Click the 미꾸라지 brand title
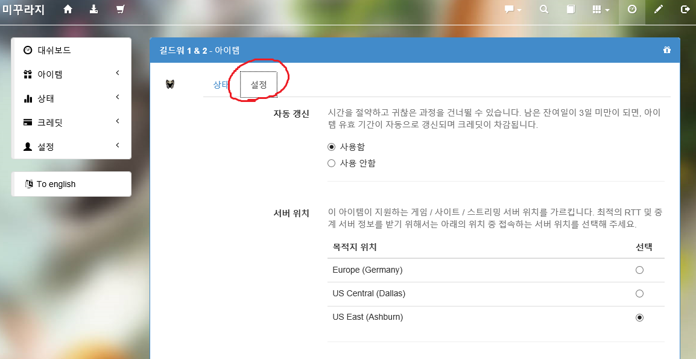This screenshot has height=359, width=696. (x=23, y=9)
